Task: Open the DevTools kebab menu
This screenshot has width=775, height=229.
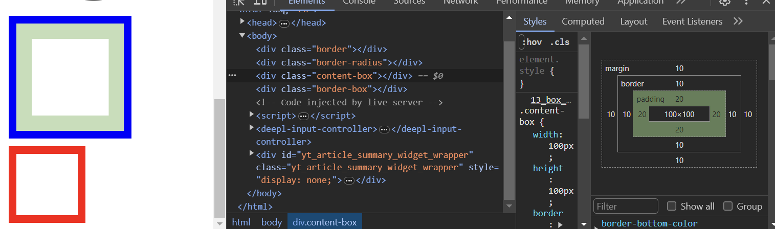Action: click(x=746, y=2)
